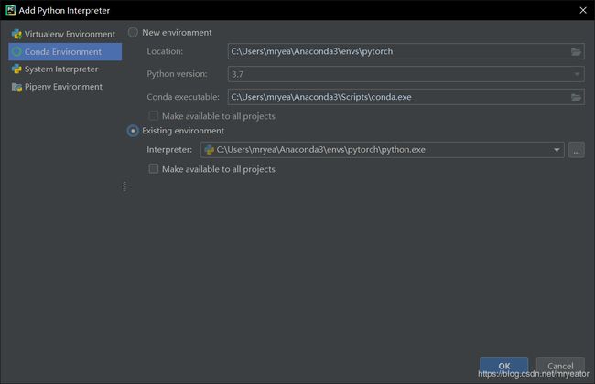Expand the Python version 3.7 dropdown
Image resolution: width=595 pixels, height=384 pixels.
[x=406, y=74]
